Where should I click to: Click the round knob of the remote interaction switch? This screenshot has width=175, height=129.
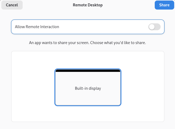point(152,27)
